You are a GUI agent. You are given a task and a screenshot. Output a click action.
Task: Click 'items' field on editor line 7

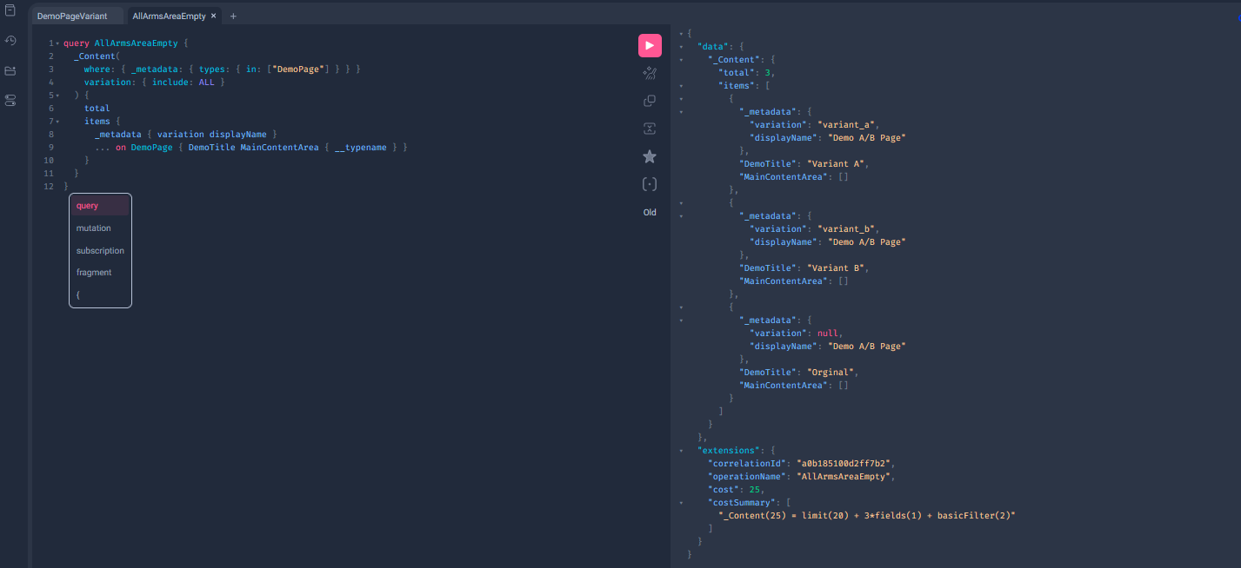coord(97,121)
